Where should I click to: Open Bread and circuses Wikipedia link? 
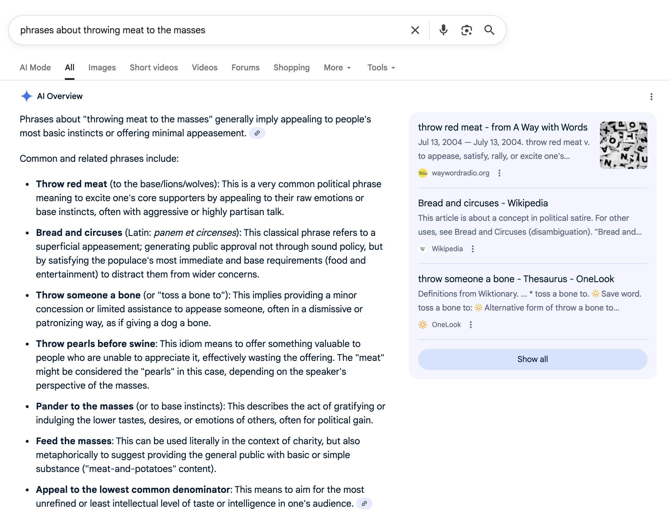click(483, 203)
